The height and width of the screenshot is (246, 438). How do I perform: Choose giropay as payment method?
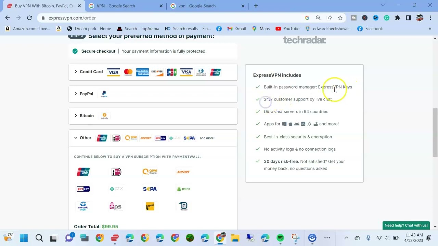[83, 189]
